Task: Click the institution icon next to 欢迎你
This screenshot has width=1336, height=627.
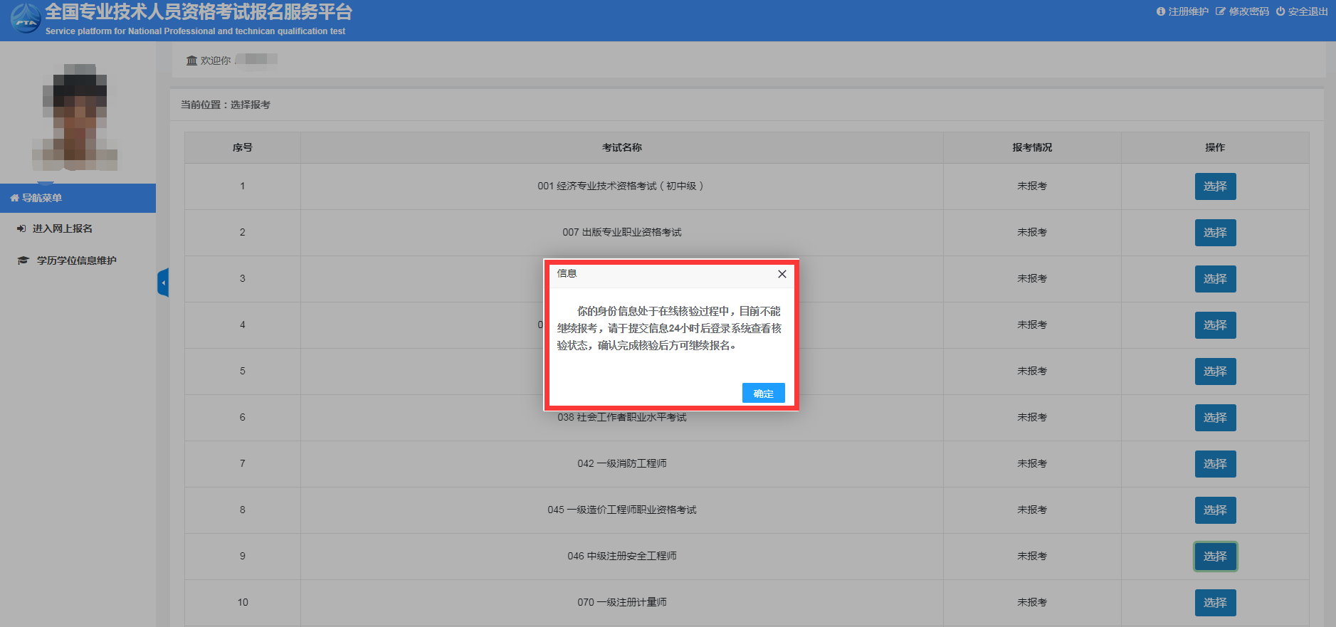Action: tap(191, 60)
